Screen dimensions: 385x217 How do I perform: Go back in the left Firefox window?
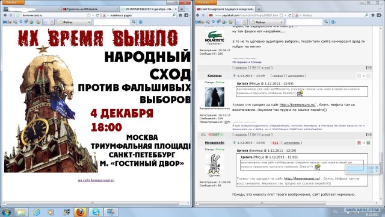coord(5,15)
